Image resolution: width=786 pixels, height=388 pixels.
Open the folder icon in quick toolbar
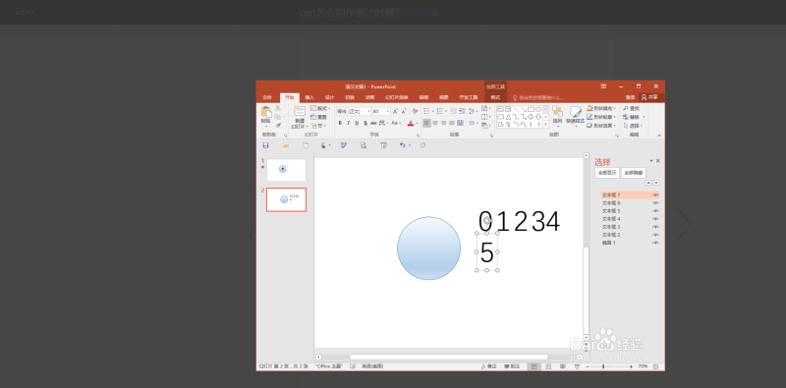(x=286, y=145)
